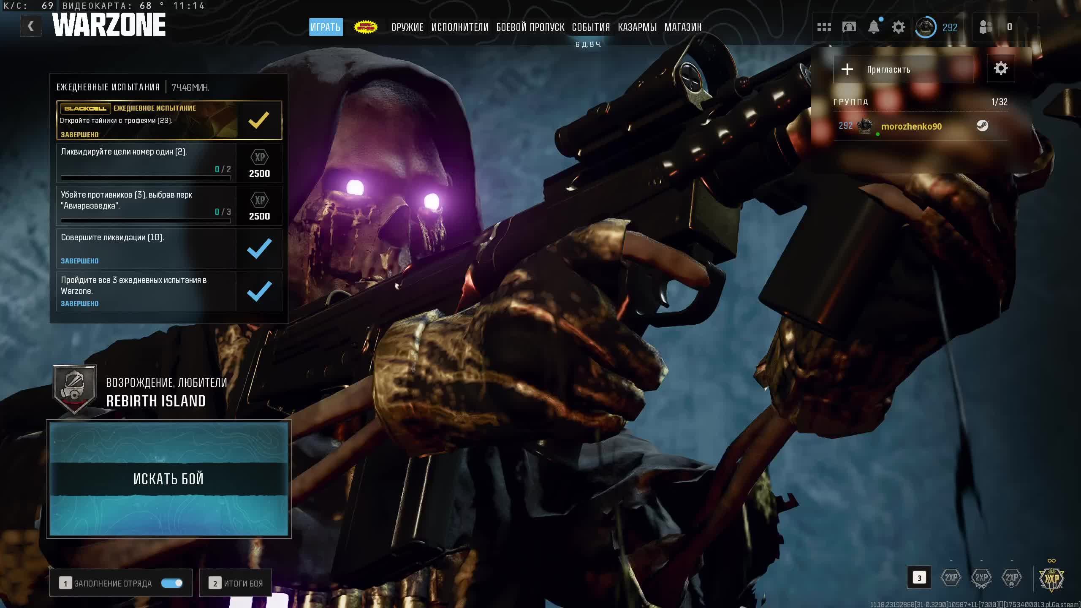Toggle squad fill switch

[x=172, y=583]
